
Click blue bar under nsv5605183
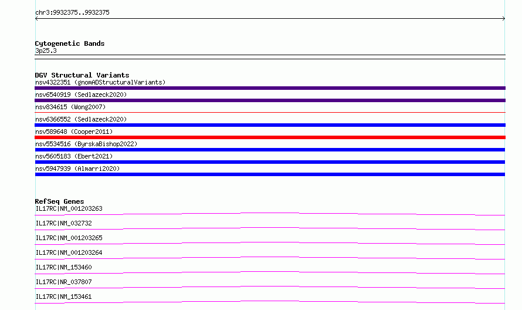[x=270, y=162]
